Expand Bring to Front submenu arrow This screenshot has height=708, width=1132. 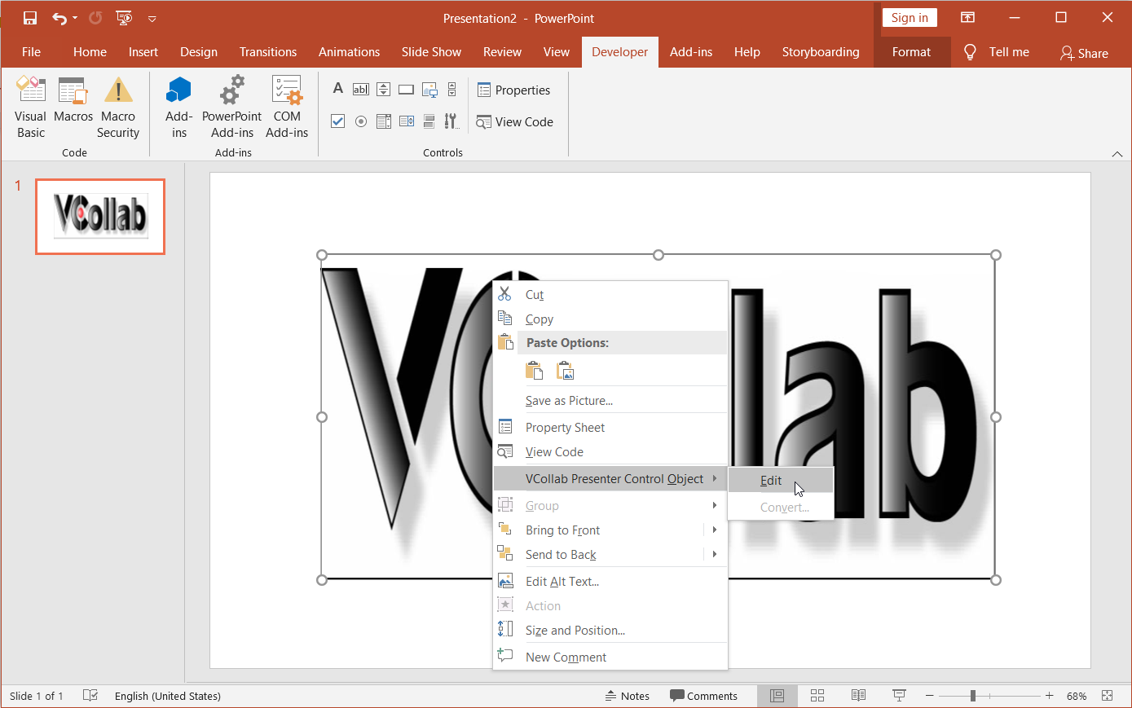[x=715, y=530]
